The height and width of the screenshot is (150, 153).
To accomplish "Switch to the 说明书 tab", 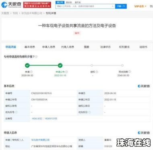I will point(143,47).
